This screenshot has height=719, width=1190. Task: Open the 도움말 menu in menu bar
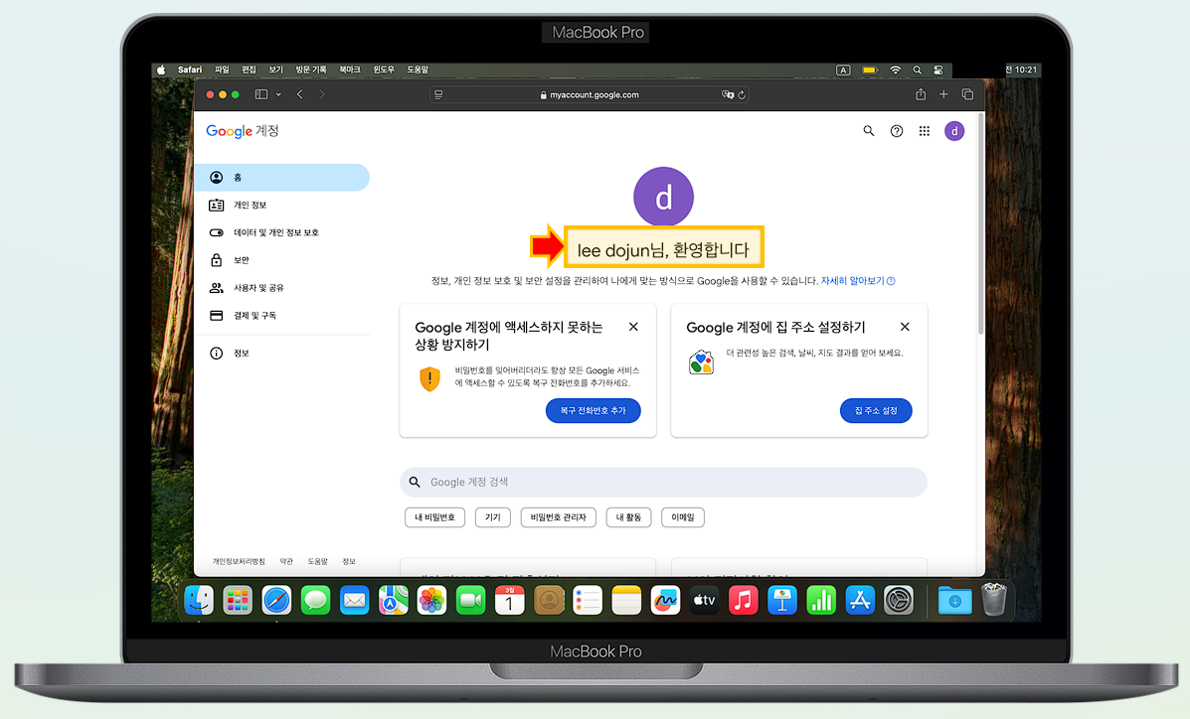pyautogui.click(x=418, y=70)
